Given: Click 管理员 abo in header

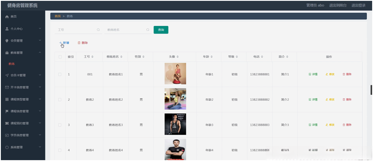Looking at the screenshot, I should pyautogui.click(x=315, y=5).
